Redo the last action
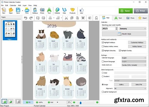This screenshot has height=107, width=149. [31, 18]
